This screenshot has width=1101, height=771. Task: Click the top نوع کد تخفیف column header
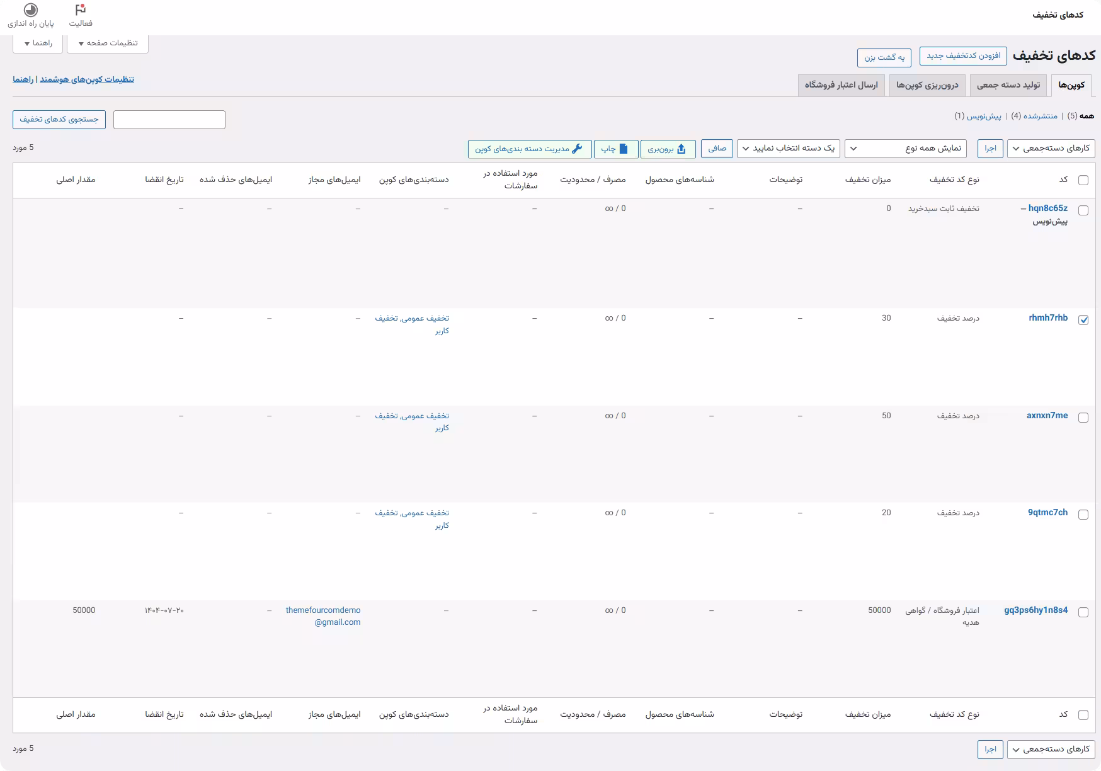[954, 180]
